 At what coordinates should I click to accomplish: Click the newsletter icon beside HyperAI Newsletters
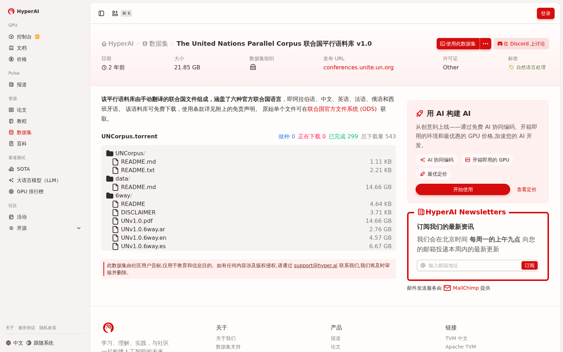pyautogui.click(x=421, y=212)
